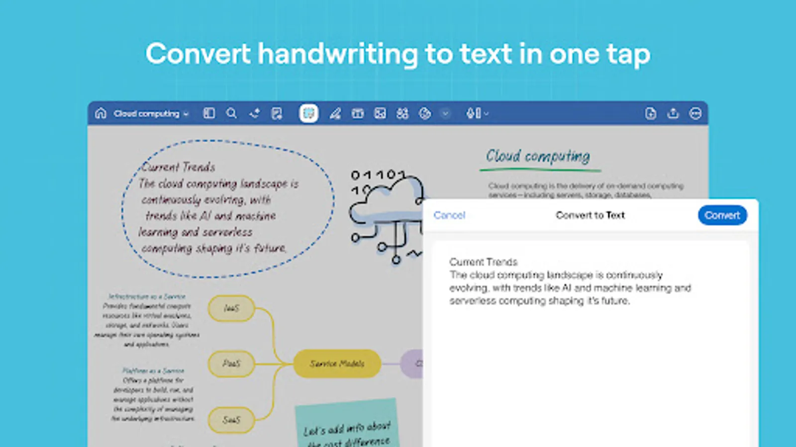Share or export the note
Screen dimensions: 796x447
click(x=673, y=113)
